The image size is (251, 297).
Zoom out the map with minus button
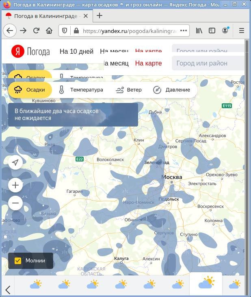tap(15, 203)
